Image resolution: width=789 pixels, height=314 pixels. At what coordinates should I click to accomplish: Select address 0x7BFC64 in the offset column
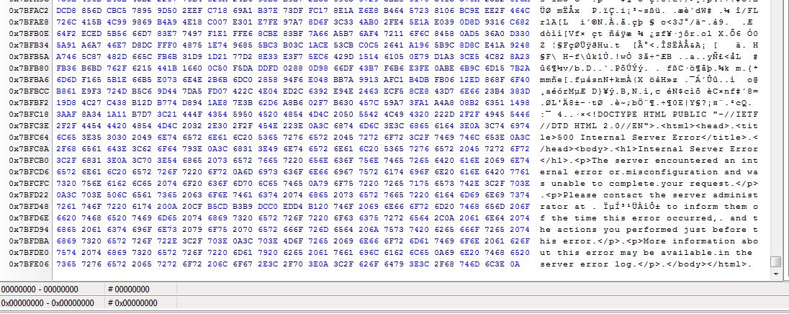click(x=29, y=138)
